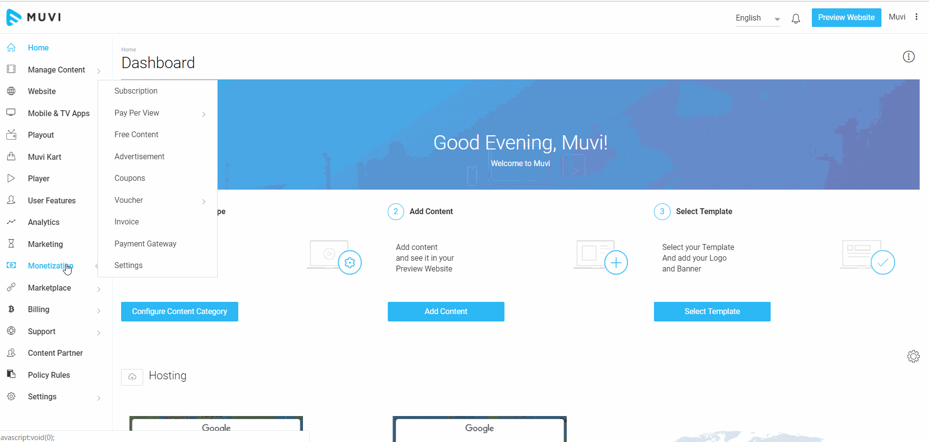Expand the Support chevron
The height and width of the screenshot is (442, 929).
click(99, 333)
